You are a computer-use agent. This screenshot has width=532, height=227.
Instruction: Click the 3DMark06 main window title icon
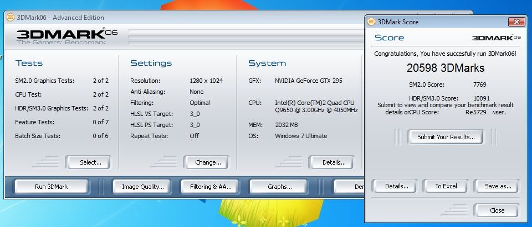[11, 18]
